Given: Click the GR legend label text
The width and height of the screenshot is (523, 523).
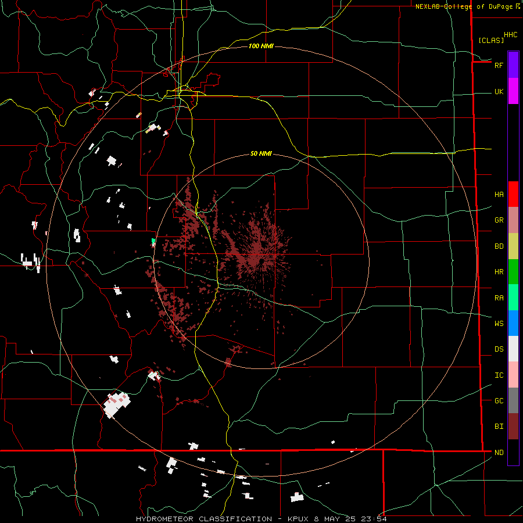Looking at the screenshot, I should (499, 220).
